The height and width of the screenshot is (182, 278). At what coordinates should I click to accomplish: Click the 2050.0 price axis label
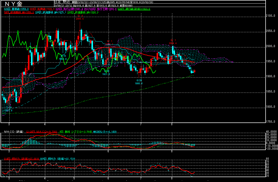point(270,31)
